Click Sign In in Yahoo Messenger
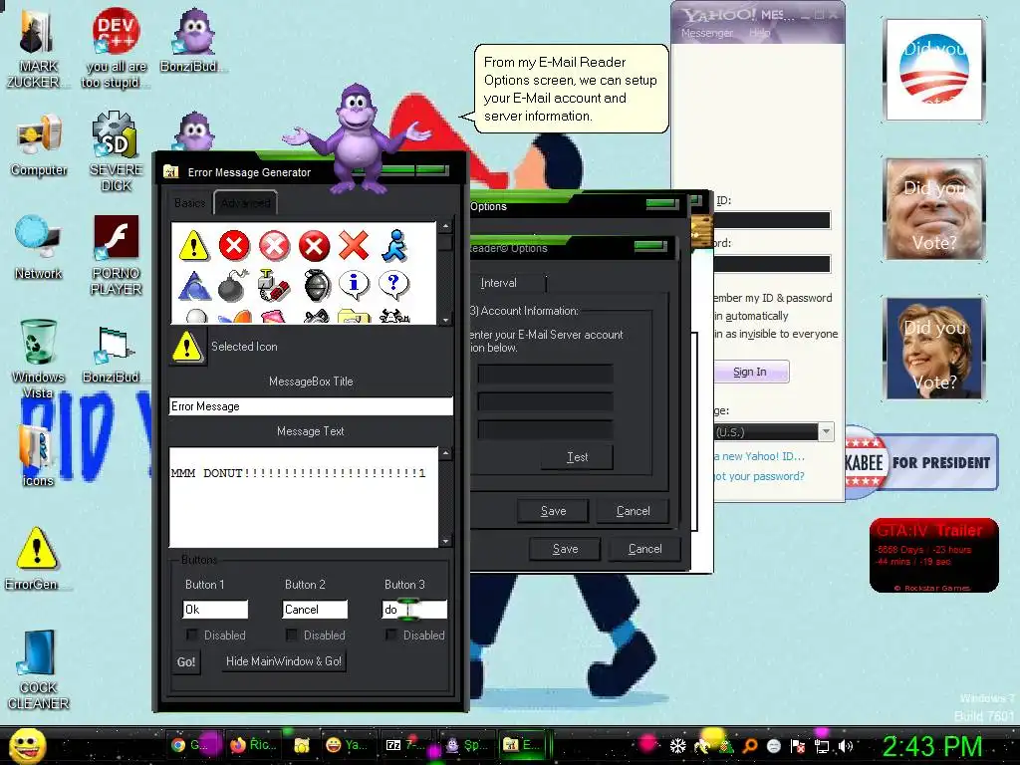1020x765 pixels. coord(751,373)
